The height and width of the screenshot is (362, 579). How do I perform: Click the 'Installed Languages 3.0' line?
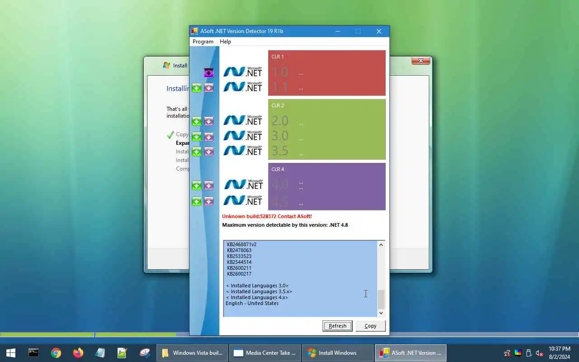click(257, 286)
